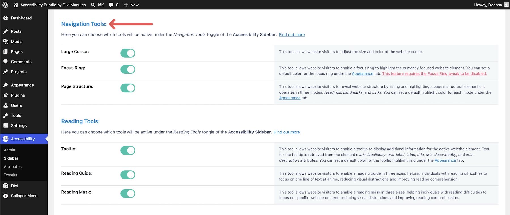The width and height of the screenshot is (510, 215).
Task: Click the Focus Ring tweak disabled warning link
Action: (x=435, y=73)
